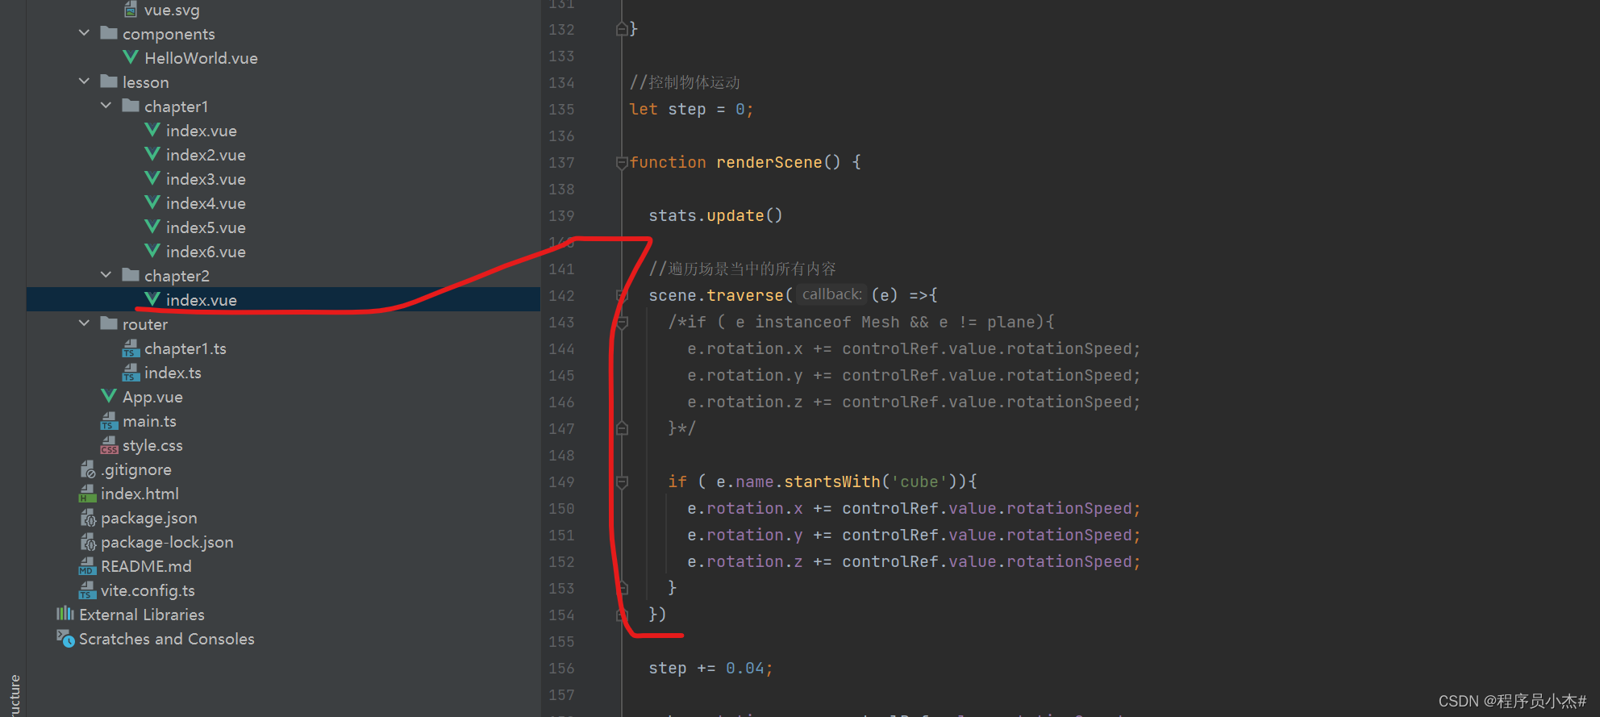Open index5.vue file
The image size is (1600, 717).
[x=206, y=227]
